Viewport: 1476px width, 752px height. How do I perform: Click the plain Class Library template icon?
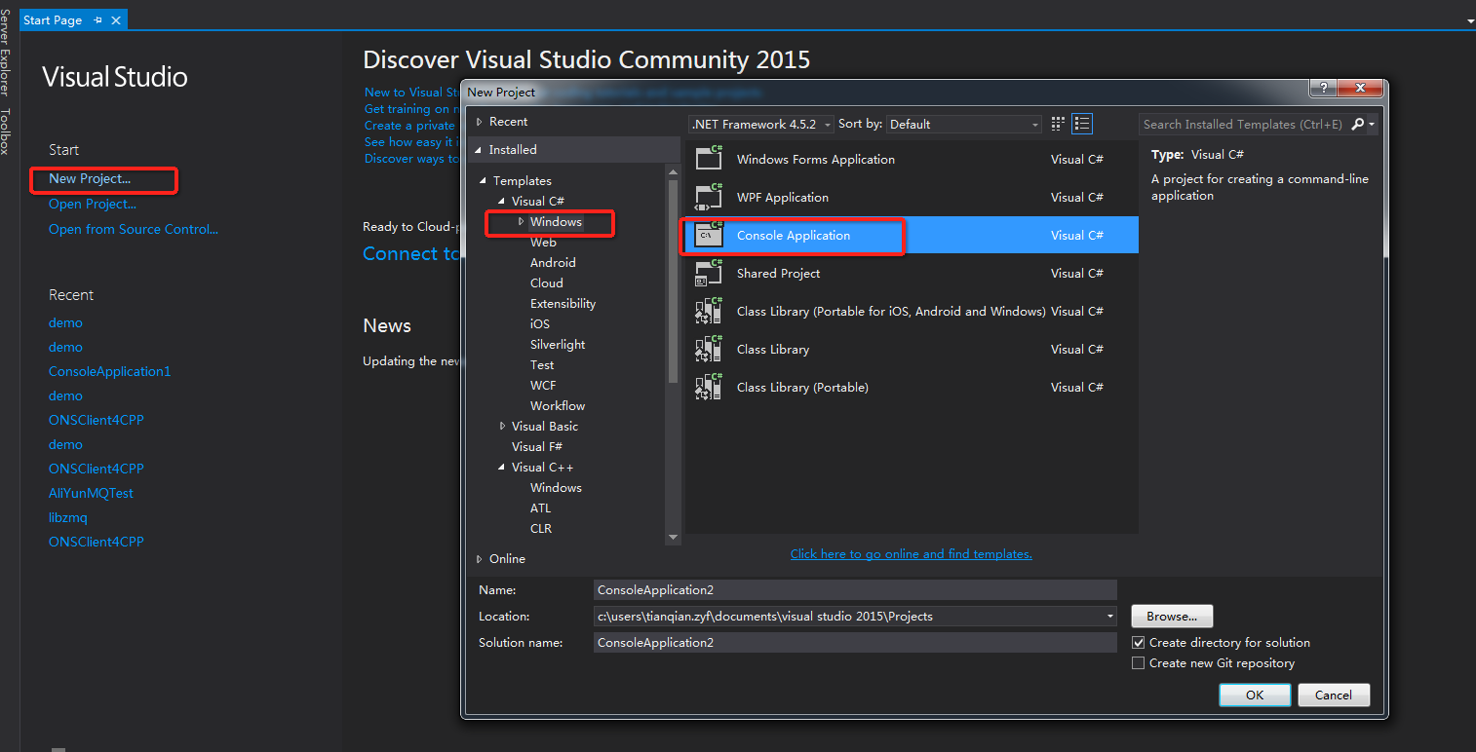[709, 349]
